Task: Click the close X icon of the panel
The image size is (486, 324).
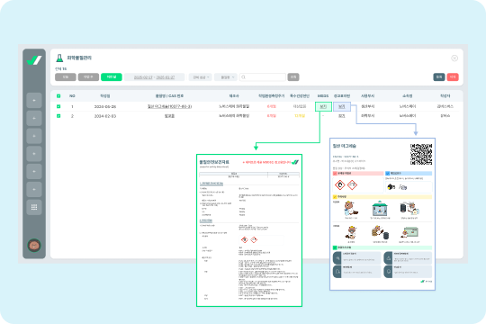Action: [x=454, y=58]
